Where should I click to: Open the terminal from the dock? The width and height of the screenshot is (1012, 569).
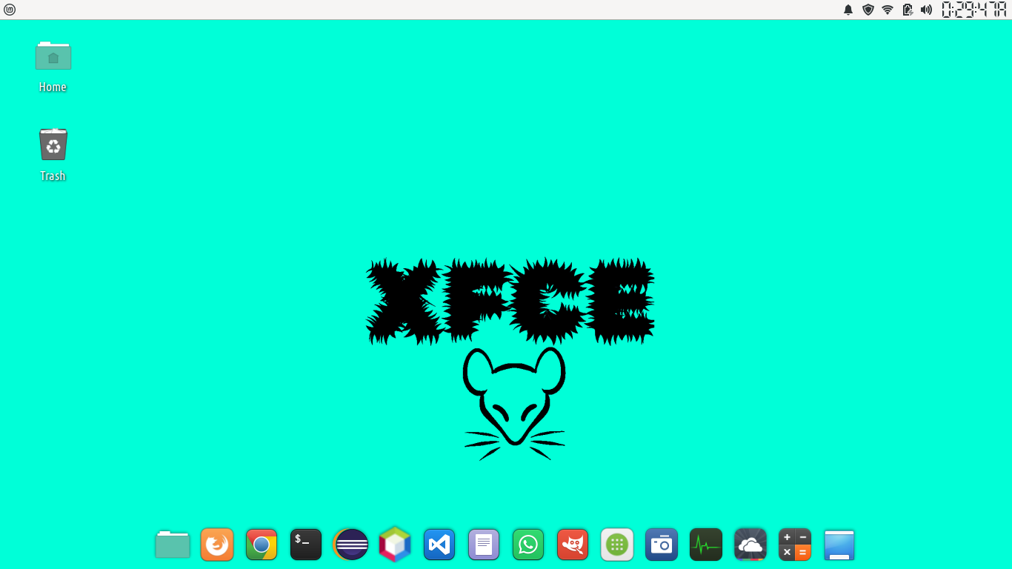coord(306,545)
